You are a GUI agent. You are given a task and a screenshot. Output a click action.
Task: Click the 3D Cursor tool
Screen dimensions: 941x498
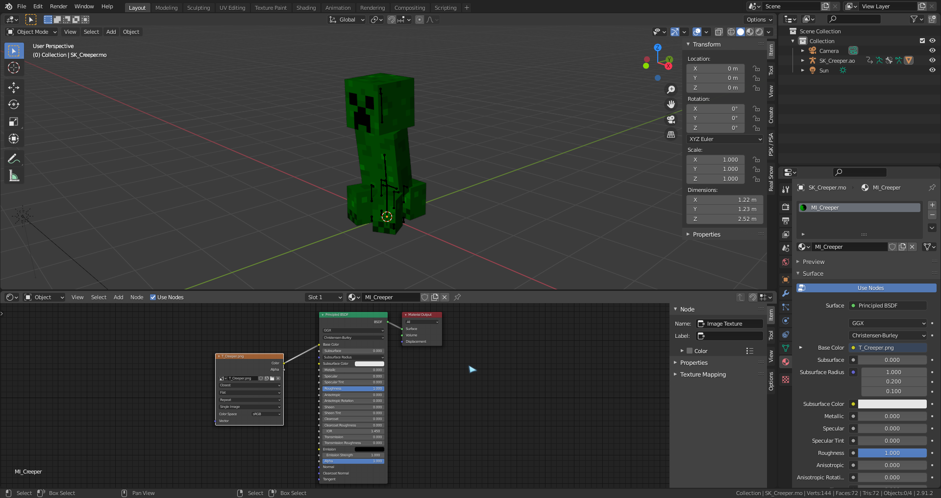14,68
